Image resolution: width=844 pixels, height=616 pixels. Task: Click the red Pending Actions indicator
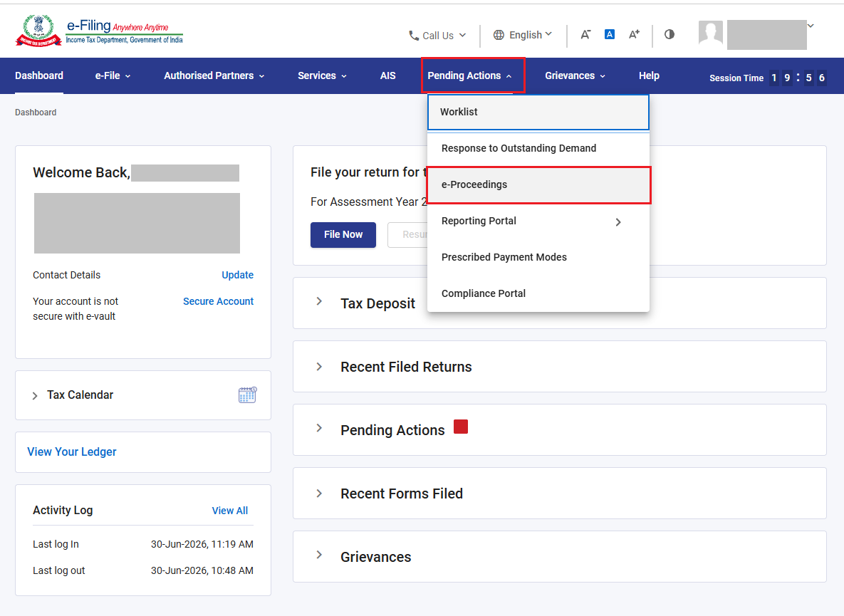(461, 427)
